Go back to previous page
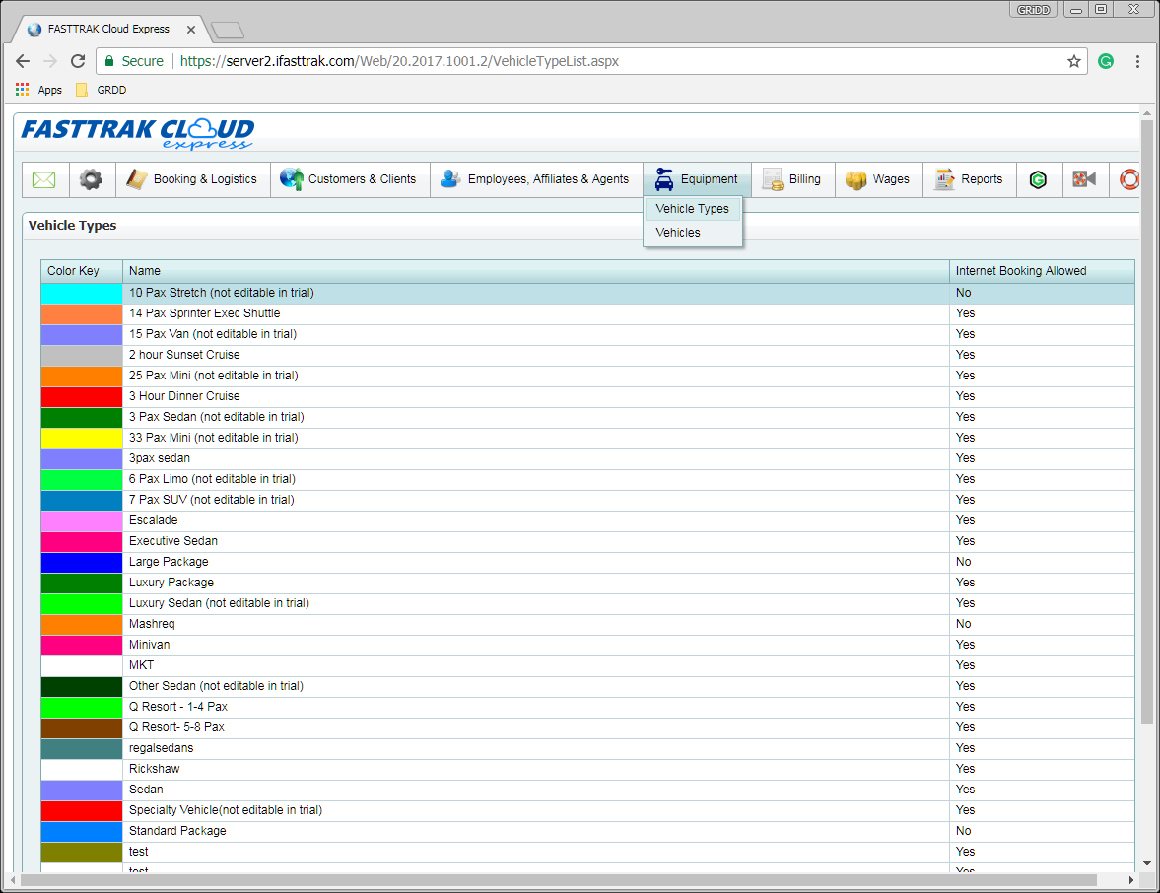The width and height of the screenshot is (1160, 893). point(23,61)
